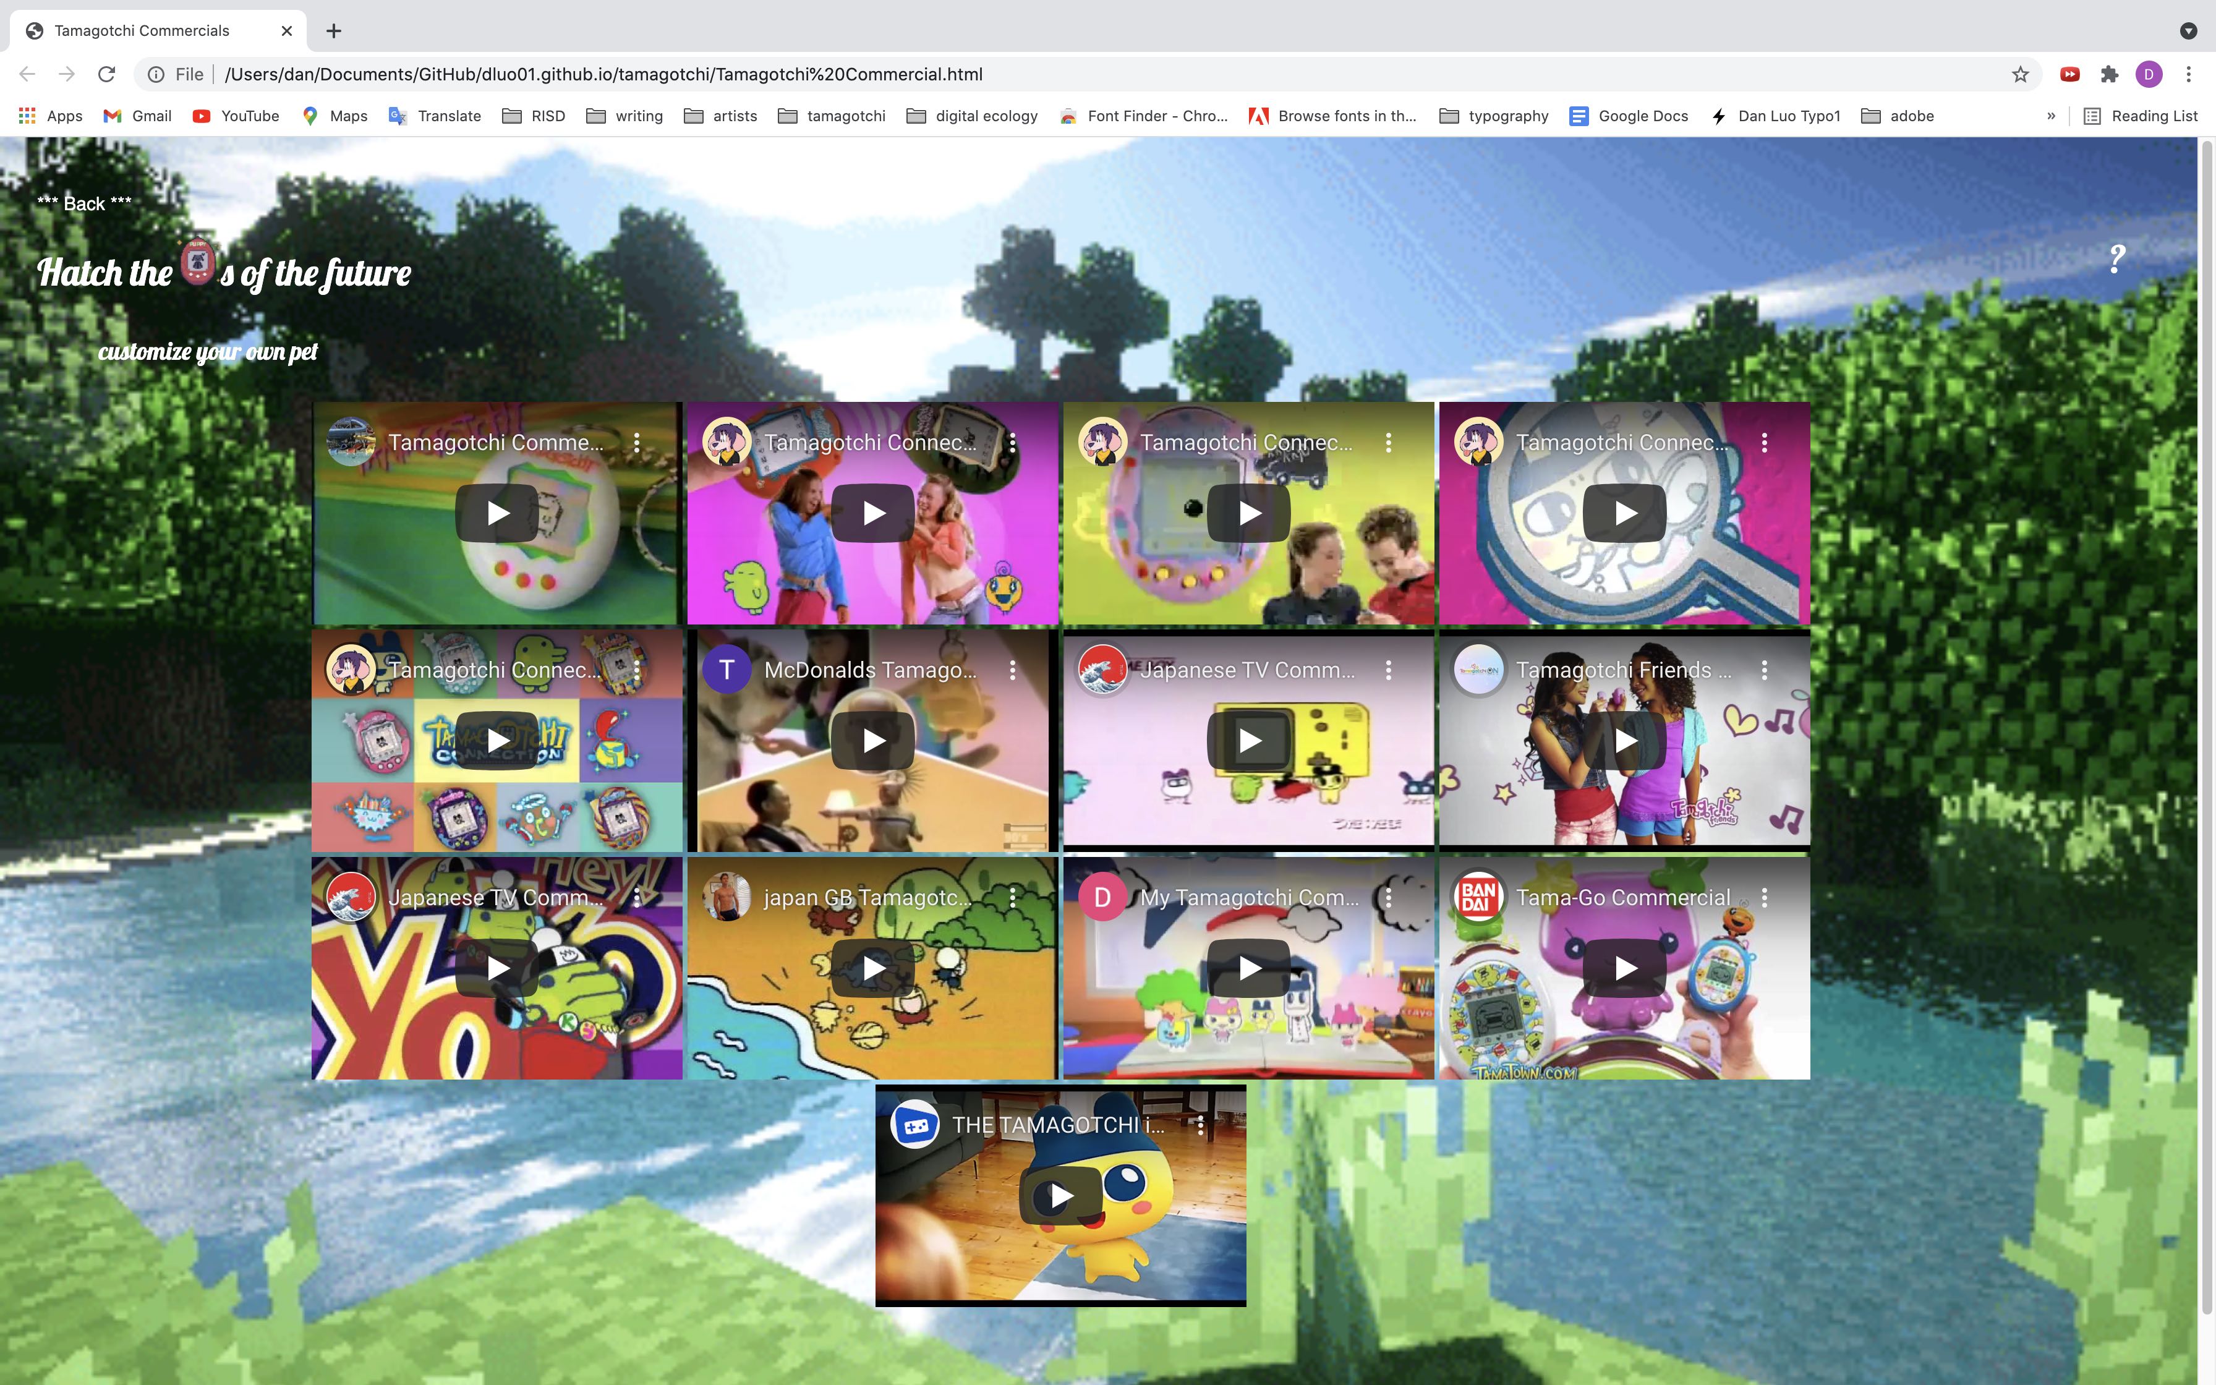Play the Tama-Go Commercial video
This screenshot has height=1385, width=2216.
coord(1624,968)
